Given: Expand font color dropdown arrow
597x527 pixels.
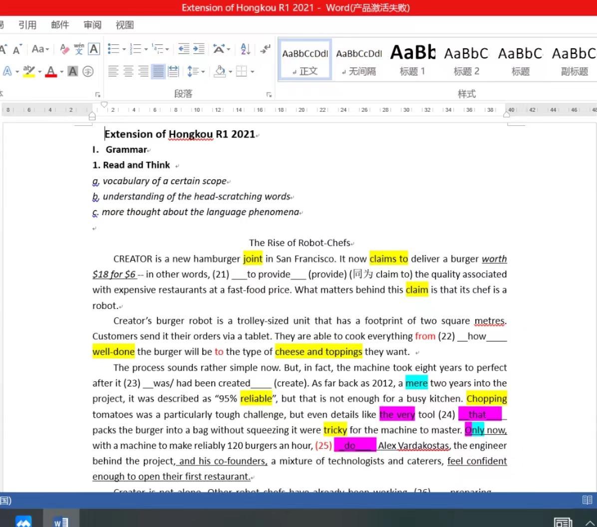Looking at the screenshot, I should click(62, 71).
